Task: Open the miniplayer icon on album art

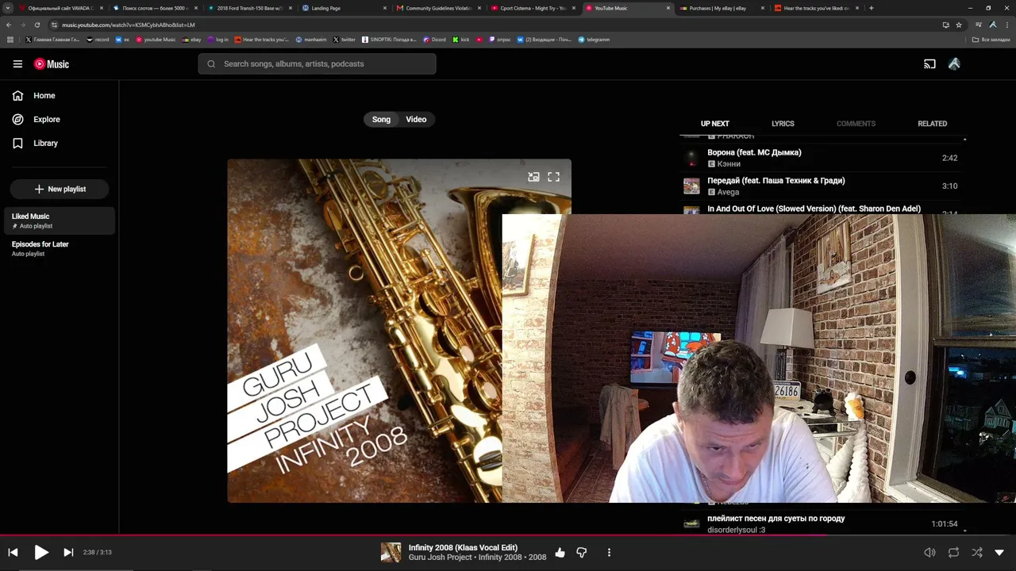Action: pos(533,177)
